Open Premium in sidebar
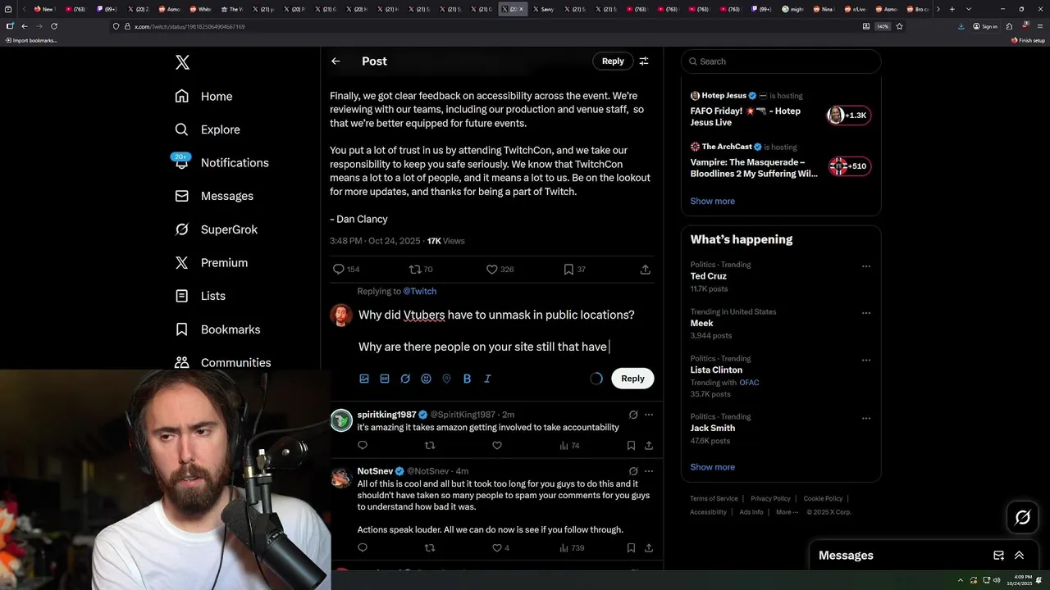The image size is (1050, 590). (212, 263)
